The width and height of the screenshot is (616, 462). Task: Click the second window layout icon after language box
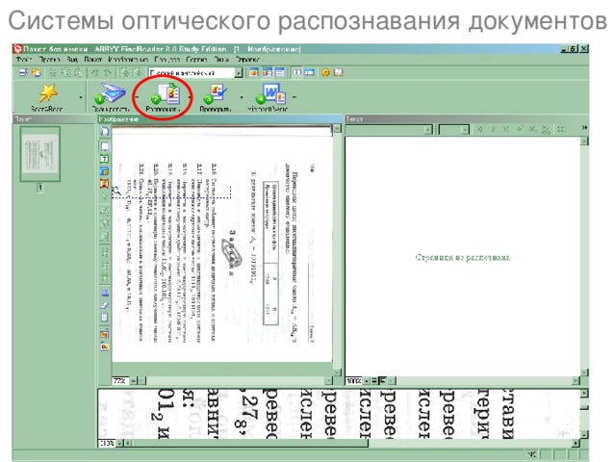268,73
